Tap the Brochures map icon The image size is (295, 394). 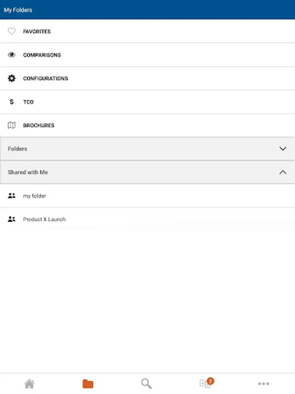pyautogui.click(x=11, y=125)
